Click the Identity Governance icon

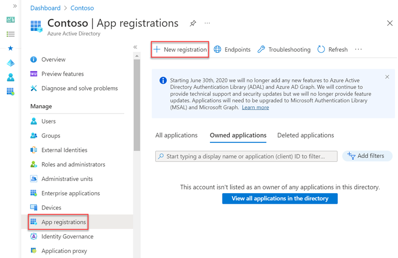33,237
